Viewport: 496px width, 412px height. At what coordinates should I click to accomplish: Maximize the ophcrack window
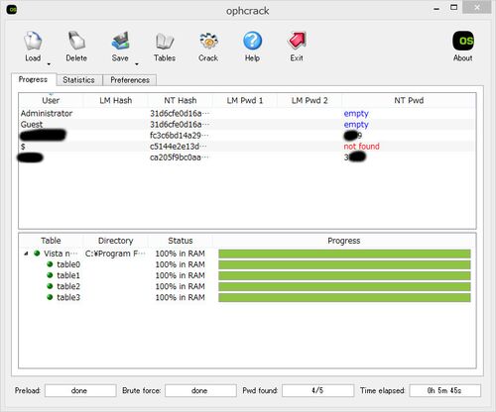(x=454, y=7)
